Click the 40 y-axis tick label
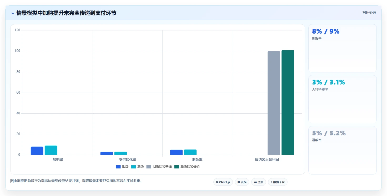Image resolution: width=387 pixels, height=196 pixels. point(18,113)
